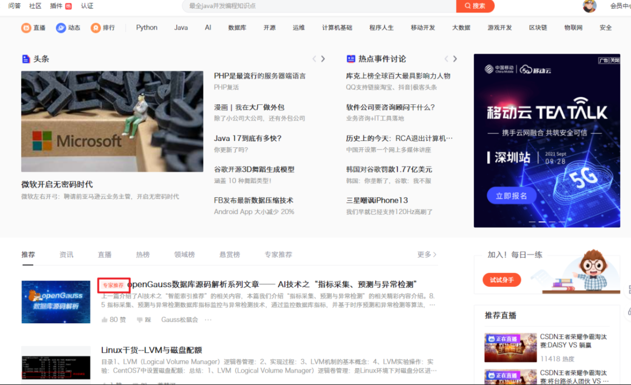Choose the 程序人生 category
The height and width of the screenshot is (385, 631).
(x=381, y=28)
